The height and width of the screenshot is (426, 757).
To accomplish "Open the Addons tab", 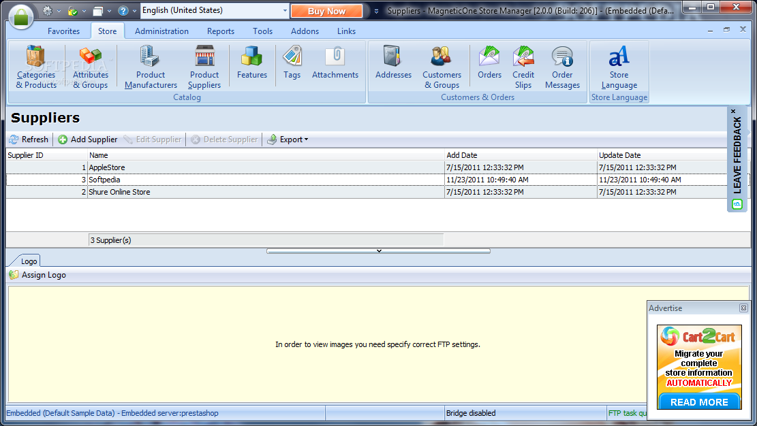I will (305, 31).
